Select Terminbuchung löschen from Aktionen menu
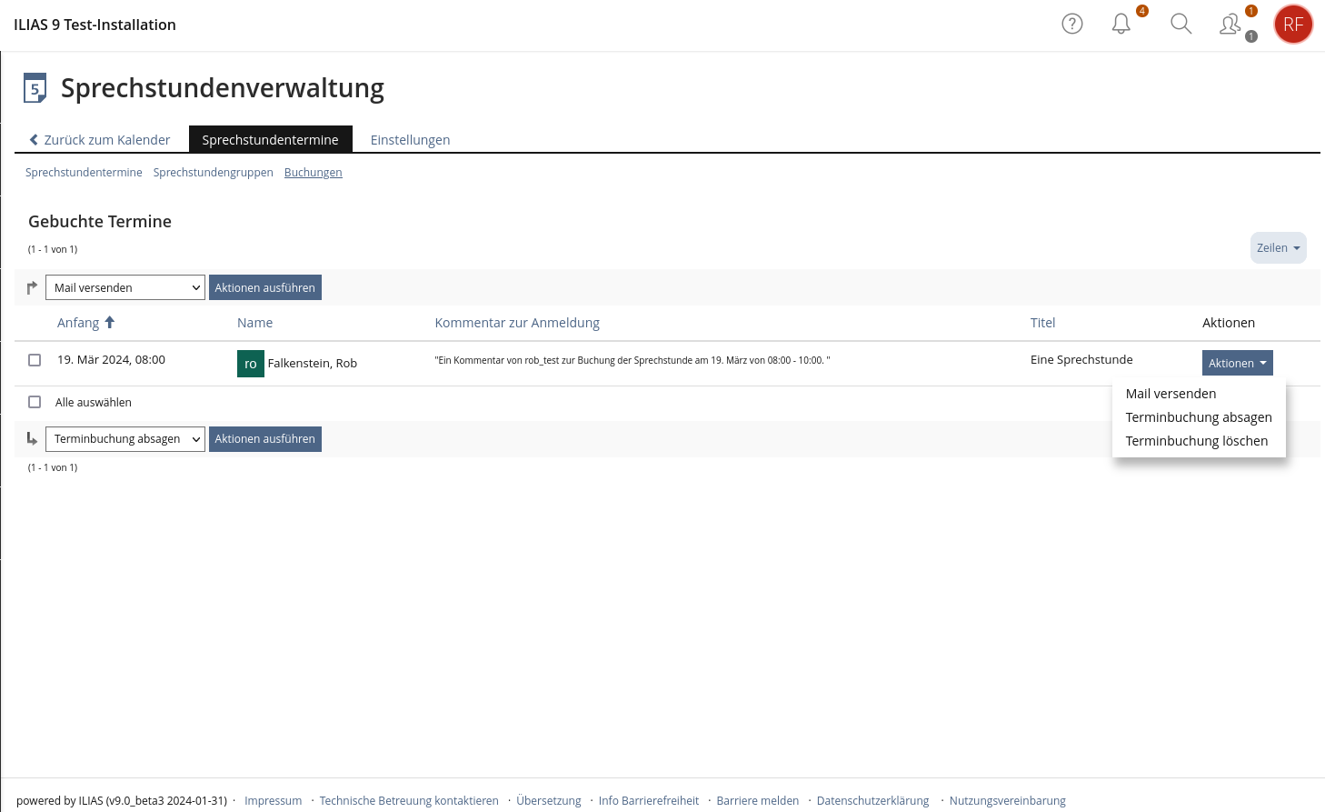Screen dimensions: 1325x812 (x=1196, y=441)
